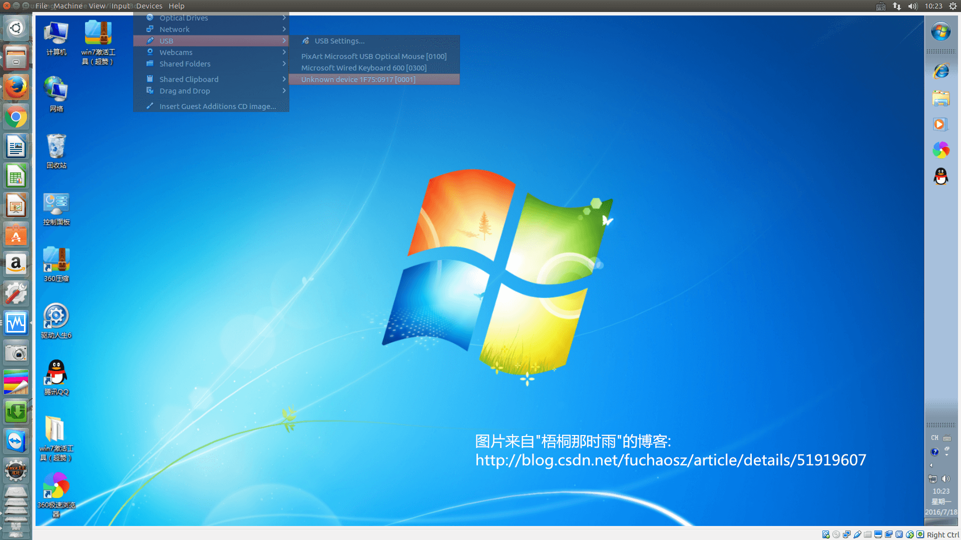
Task: Launch Internet Explorer from Windows taskbar
Action: [941, 71]
